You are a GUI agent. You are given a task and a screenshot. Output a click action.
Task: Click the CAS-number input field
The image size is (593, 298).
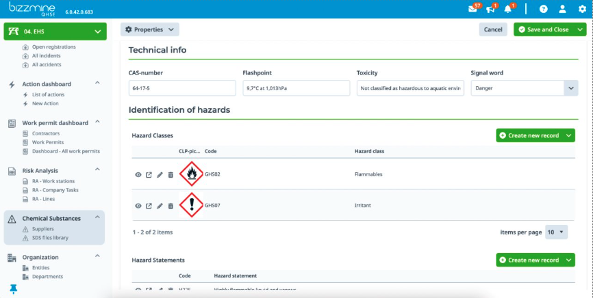pos(181,88)
